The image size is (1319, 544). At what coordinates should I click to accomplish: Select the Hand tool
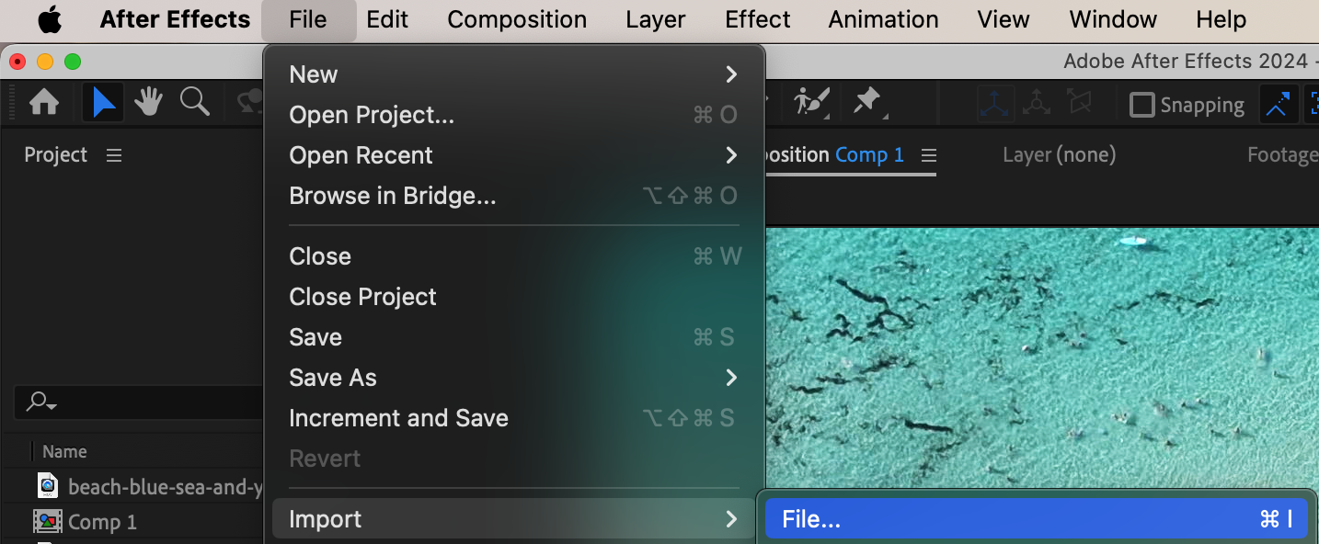149,103
